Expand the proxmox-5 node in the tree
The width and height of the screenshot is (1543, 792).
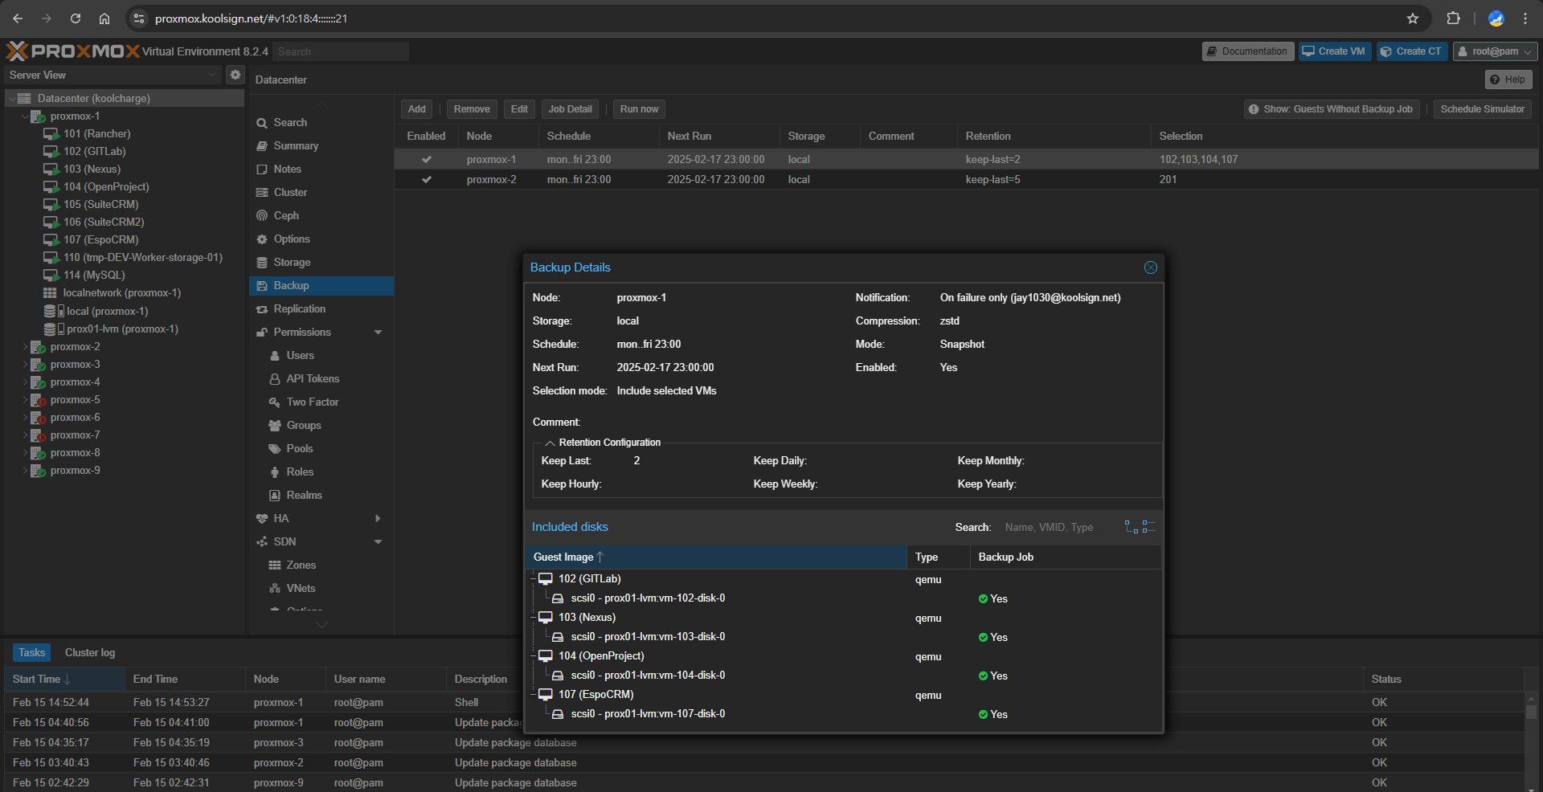(25, 400)
